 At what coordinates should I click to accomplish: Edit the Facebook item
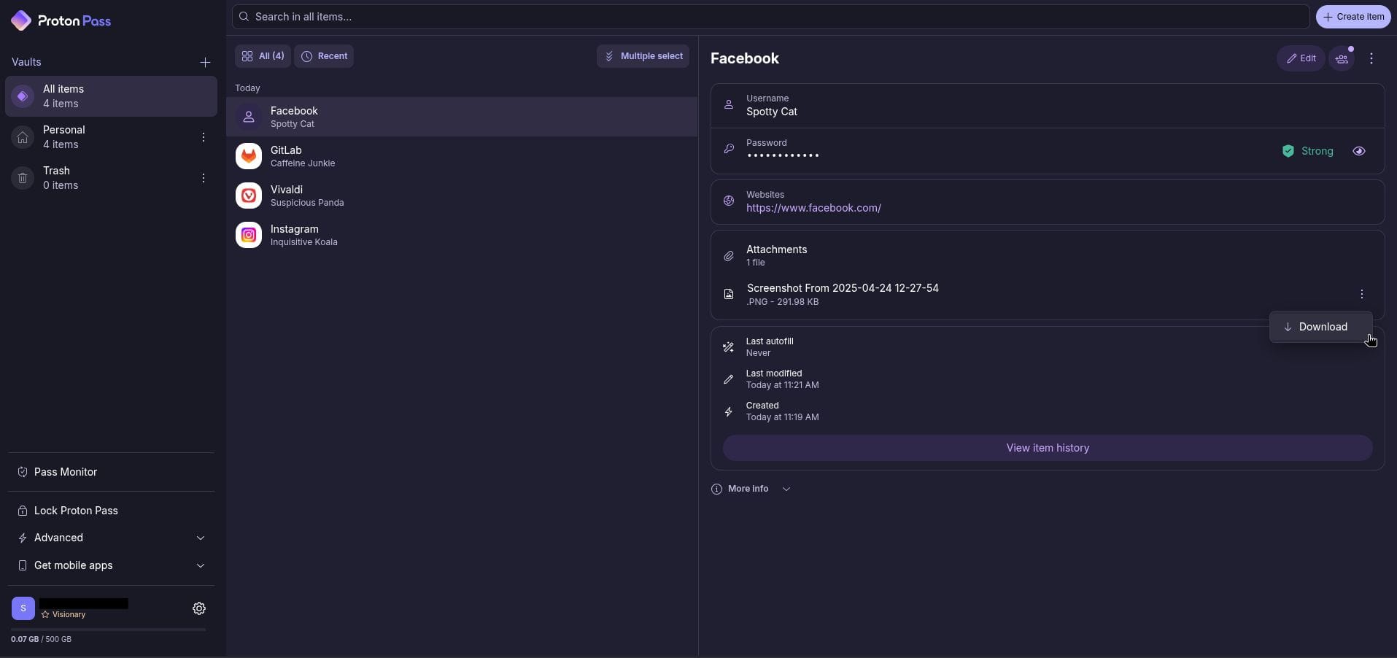tap(1301, 58)
